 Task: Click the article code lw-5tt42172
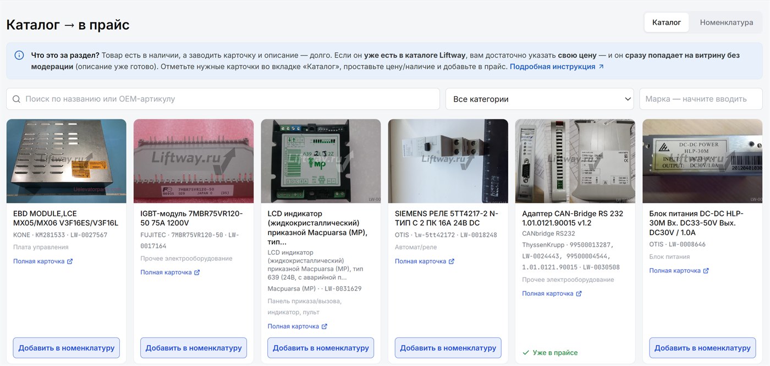(435, 235)
